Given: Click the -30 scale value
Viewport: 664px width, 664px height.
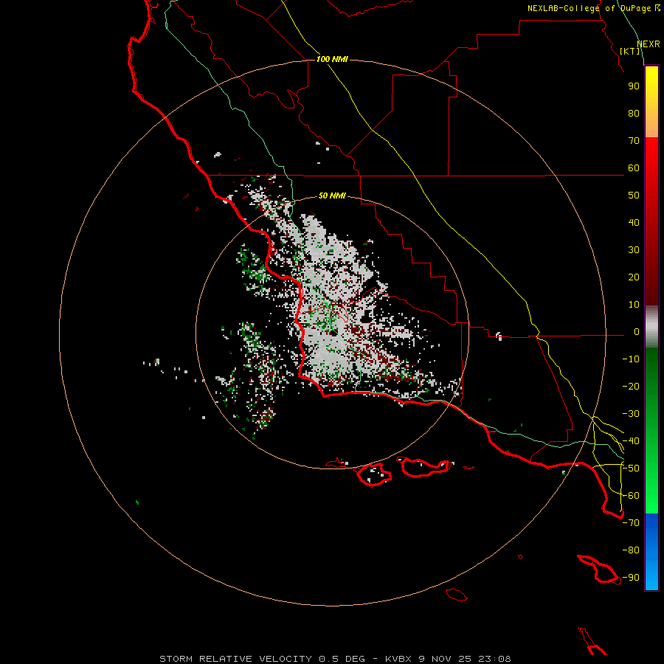Looking at the screenshot, I should 631,414.
